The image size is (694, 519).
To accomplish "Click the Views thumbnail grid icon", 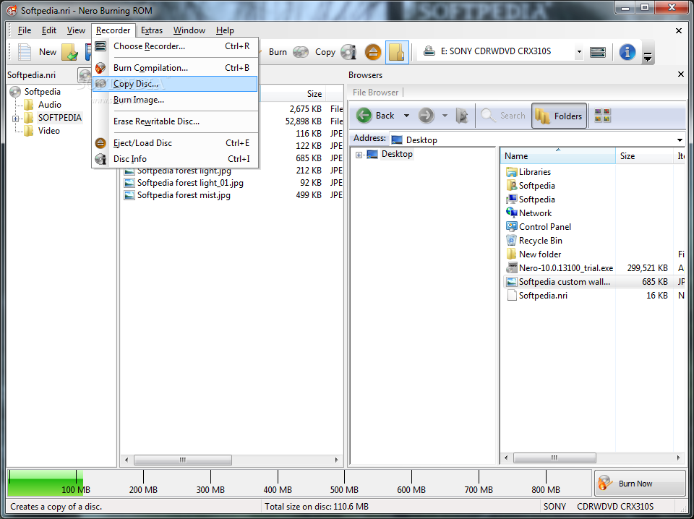I will 602,116.
